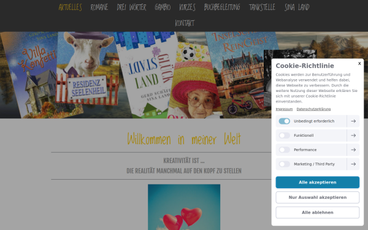368x230 pixels.
Task: Enable the Marketing / Third Party switch
Action: pos(284,164)
